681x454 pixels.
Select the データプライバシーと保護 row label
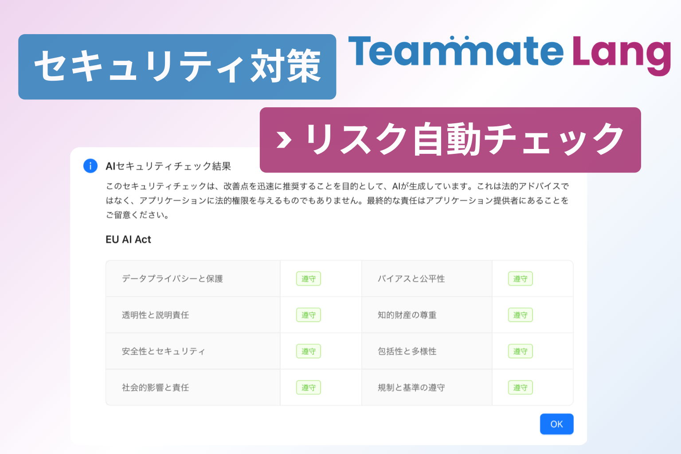click(x=172, y=279)
